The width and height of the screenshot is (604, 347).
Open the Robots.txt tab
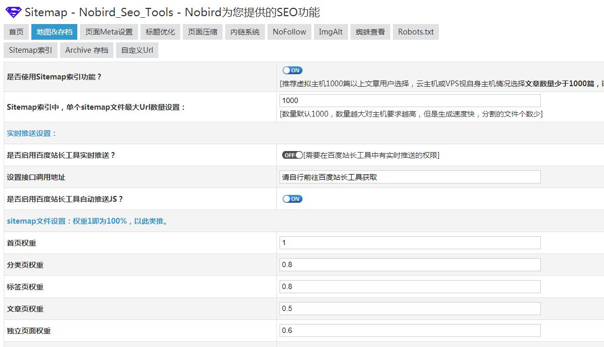click(x=415, y=31)
